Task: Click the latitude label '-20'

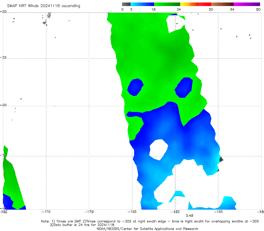Action: (3, 11)
